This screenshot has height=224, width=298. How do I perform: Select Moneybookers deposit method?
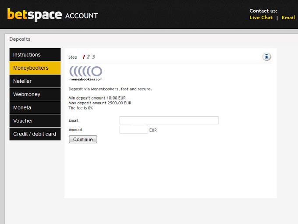click(35, 68)
